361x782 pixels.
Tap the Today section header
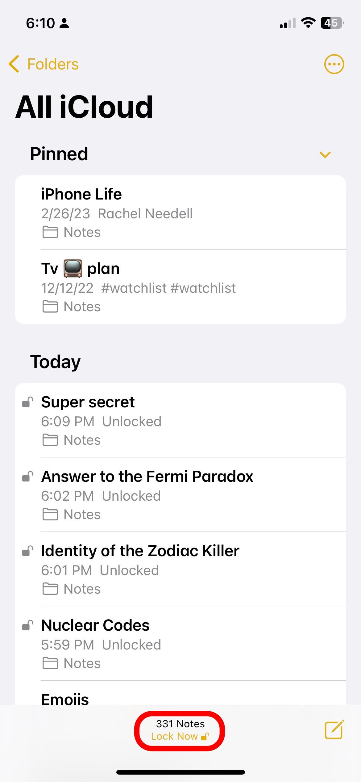[x=55, y=362]
